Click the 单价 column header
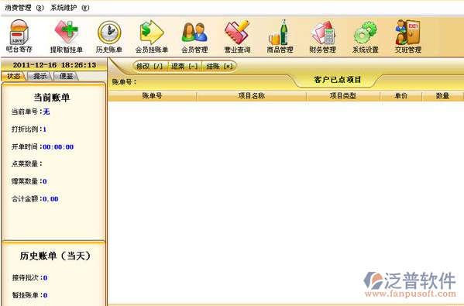Viewport: 464px width, 306px height. click(401, 96)
